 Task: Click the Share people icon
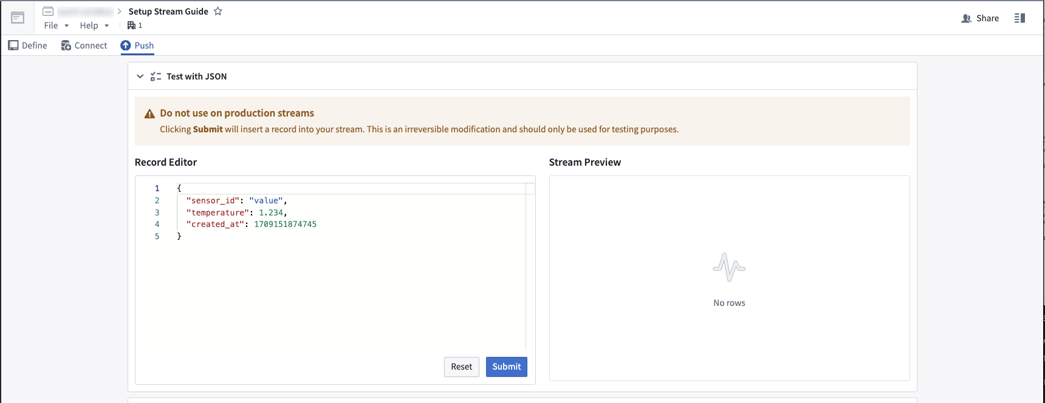coord(966,18)
